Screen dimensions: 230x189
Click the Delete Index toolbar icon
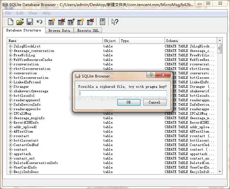click(90, 22)
